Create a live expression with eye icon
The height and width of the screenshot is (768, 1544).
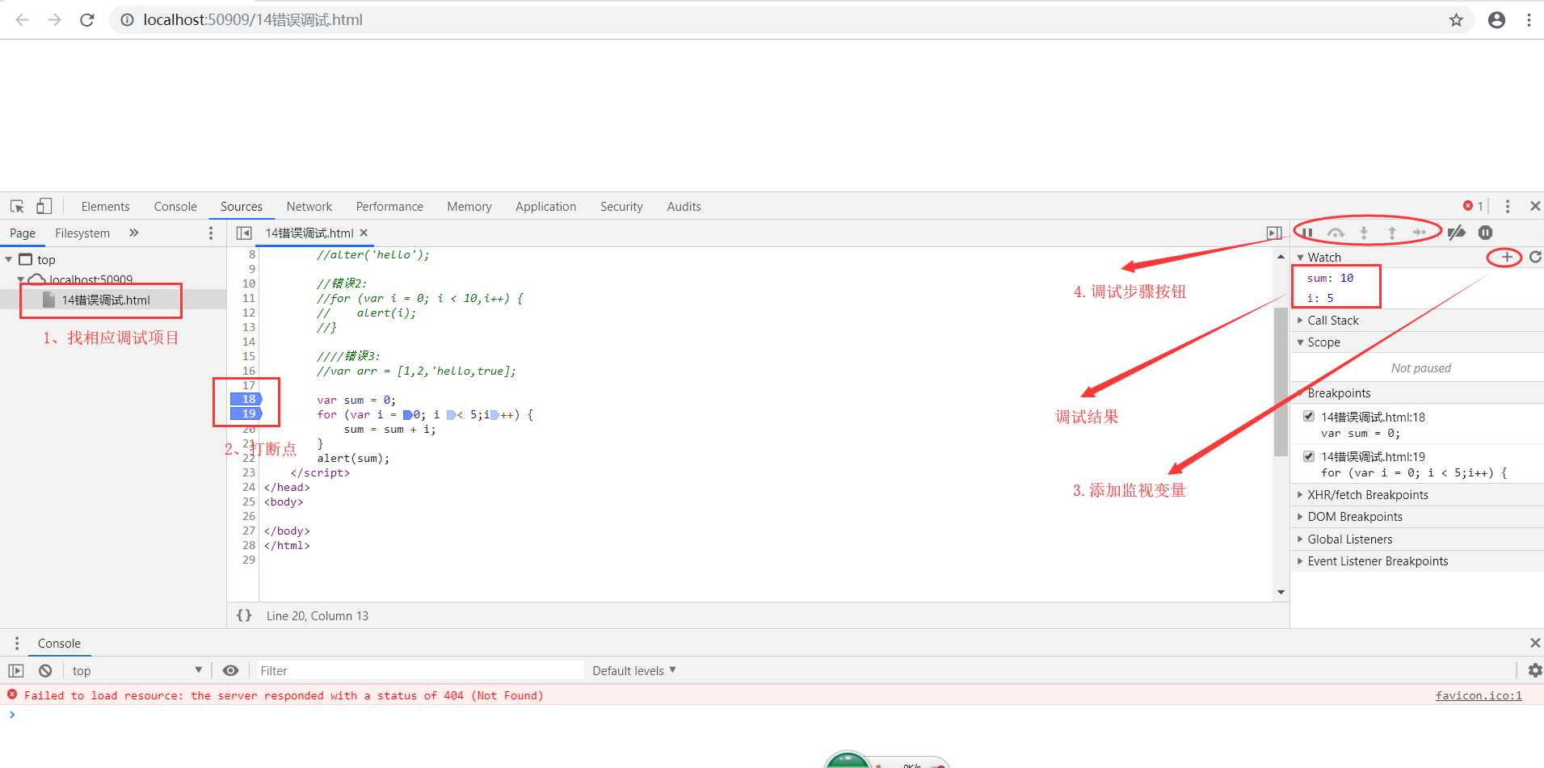230,670
